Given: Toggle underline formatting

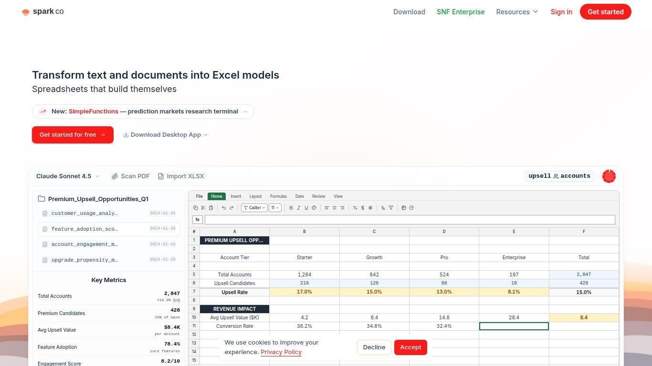Looking at the screenshot, I should 306,208.
